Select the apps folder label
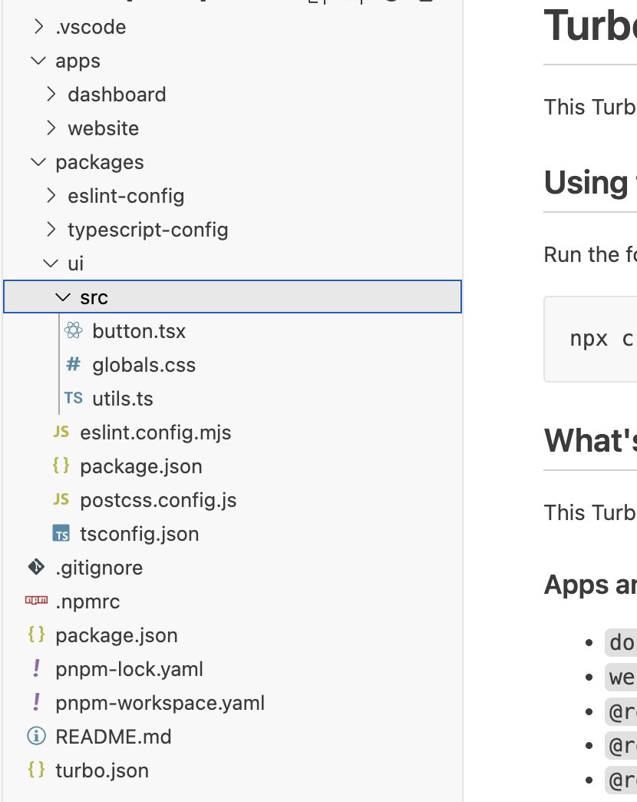637x802 pixels. [78, 61]
